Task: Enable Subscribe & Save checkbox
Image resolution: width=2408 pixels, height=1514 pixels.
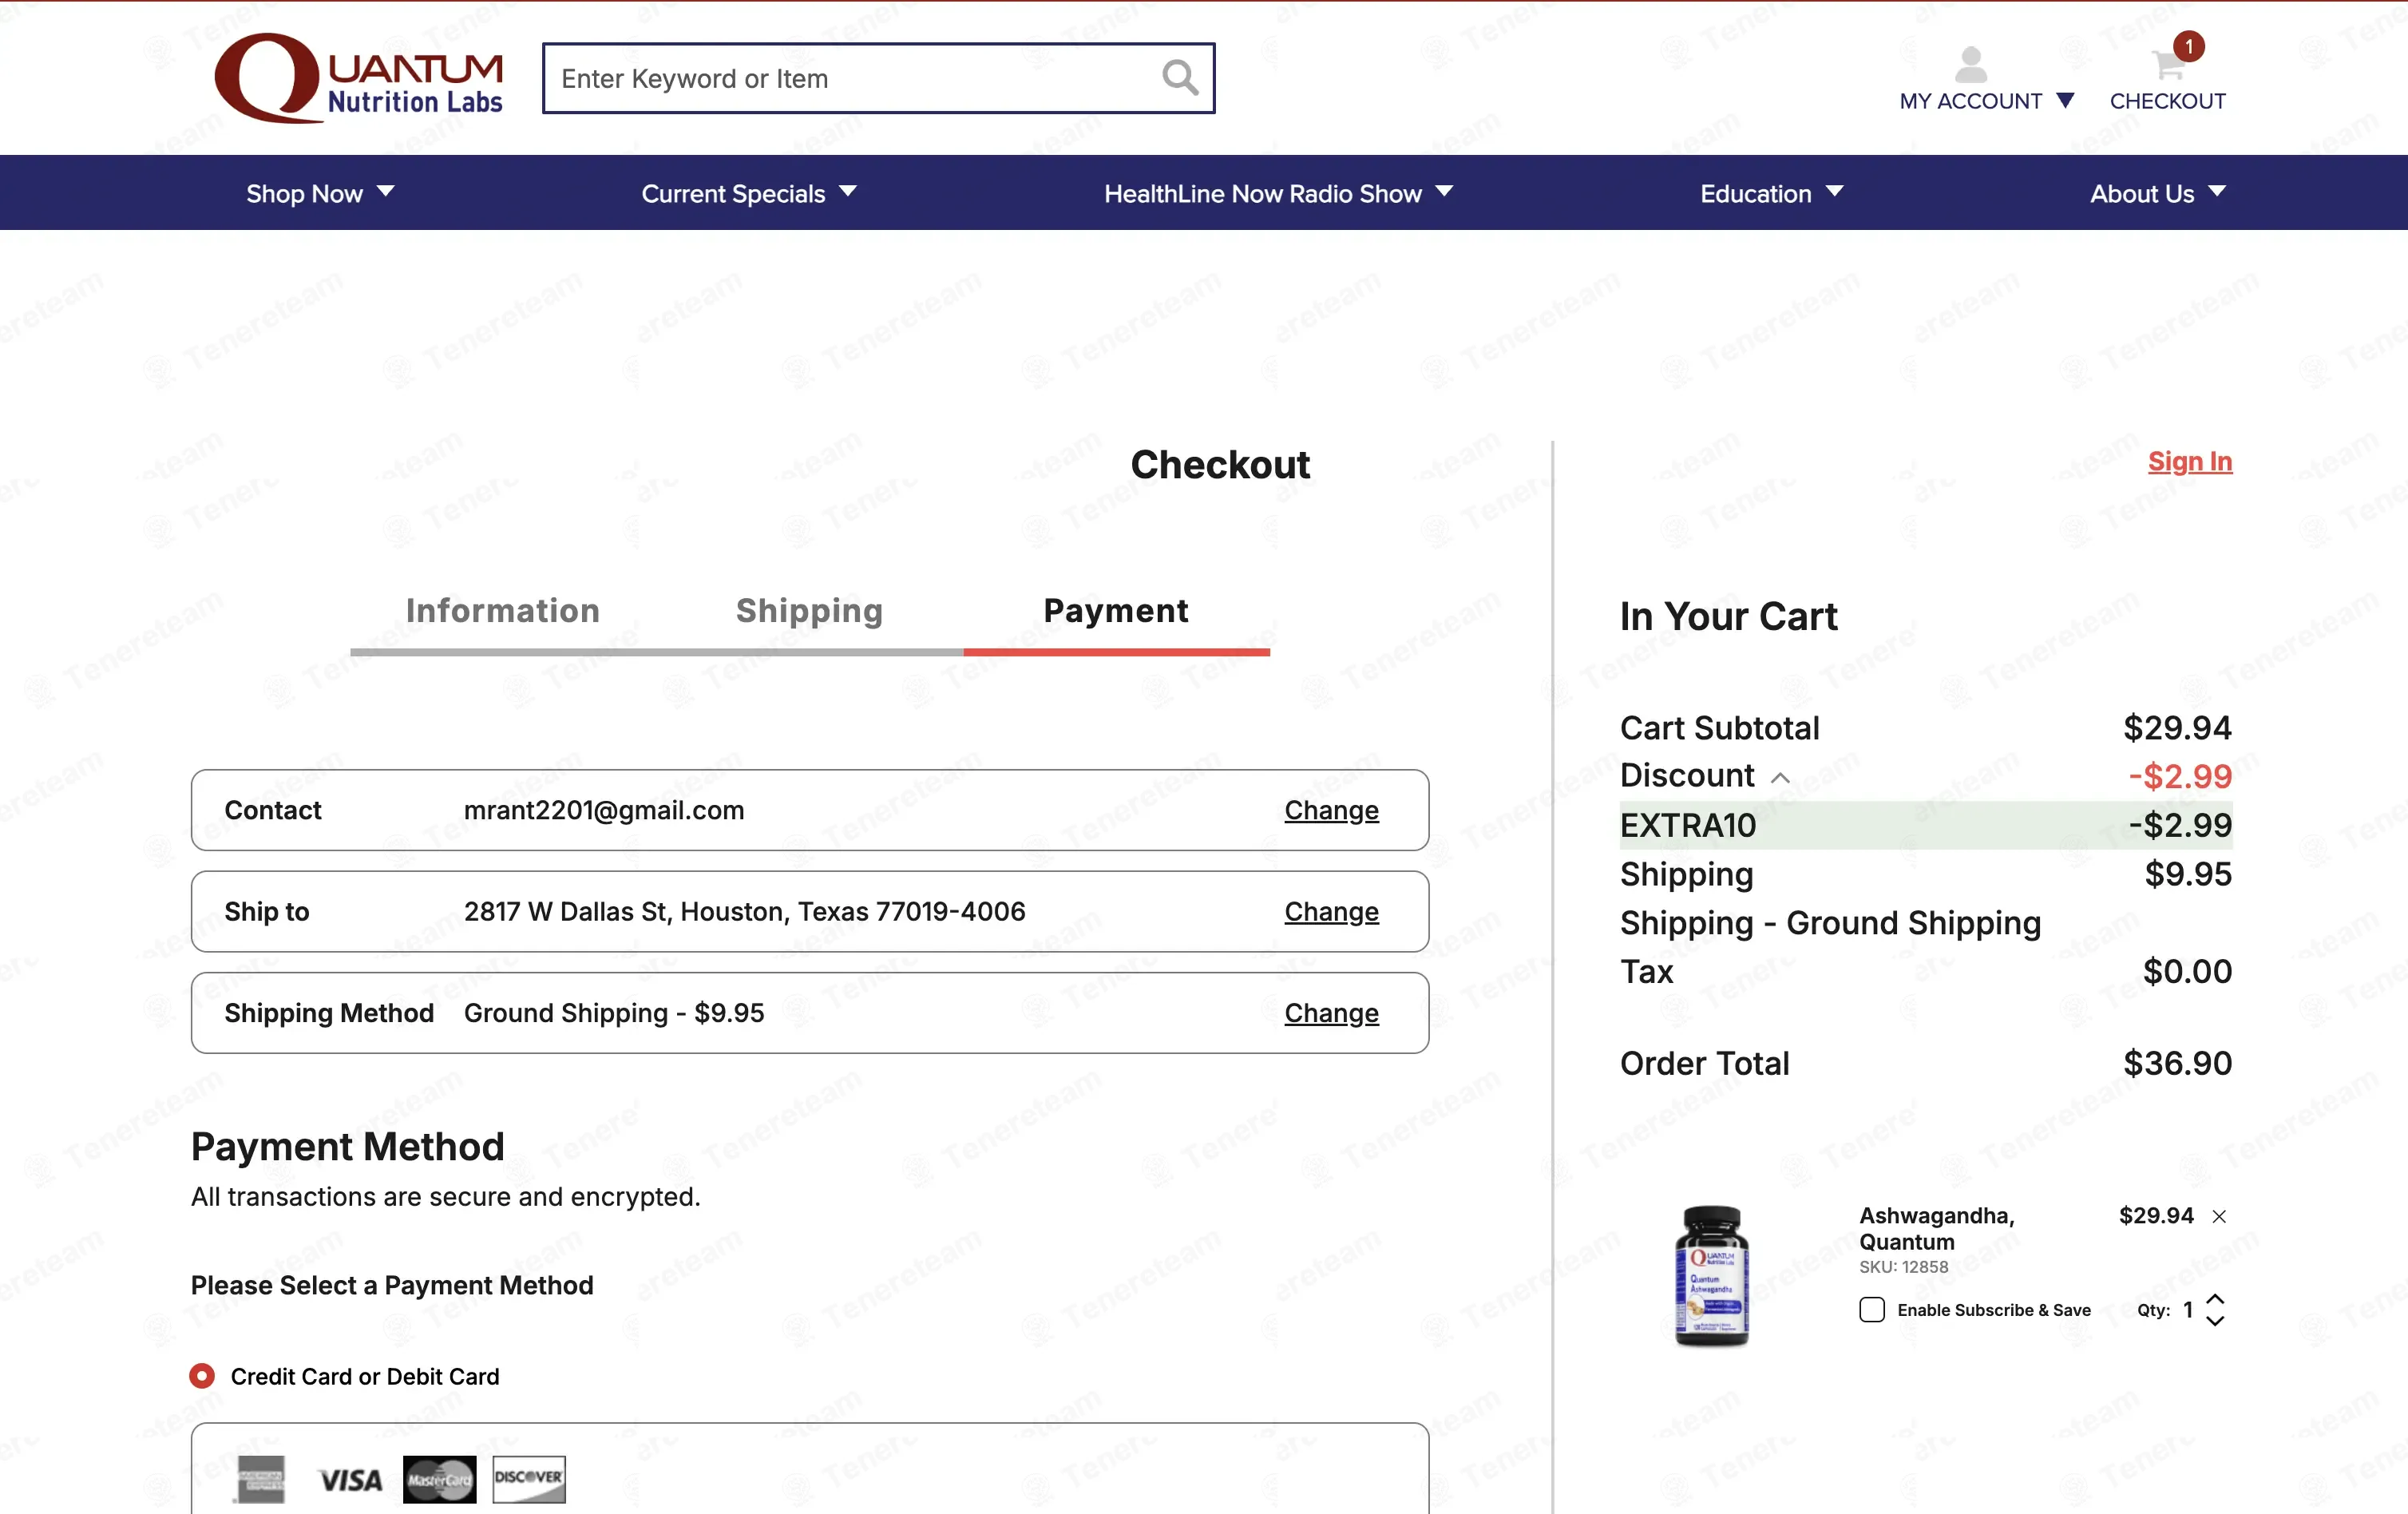Action: click(1872, 1310)
